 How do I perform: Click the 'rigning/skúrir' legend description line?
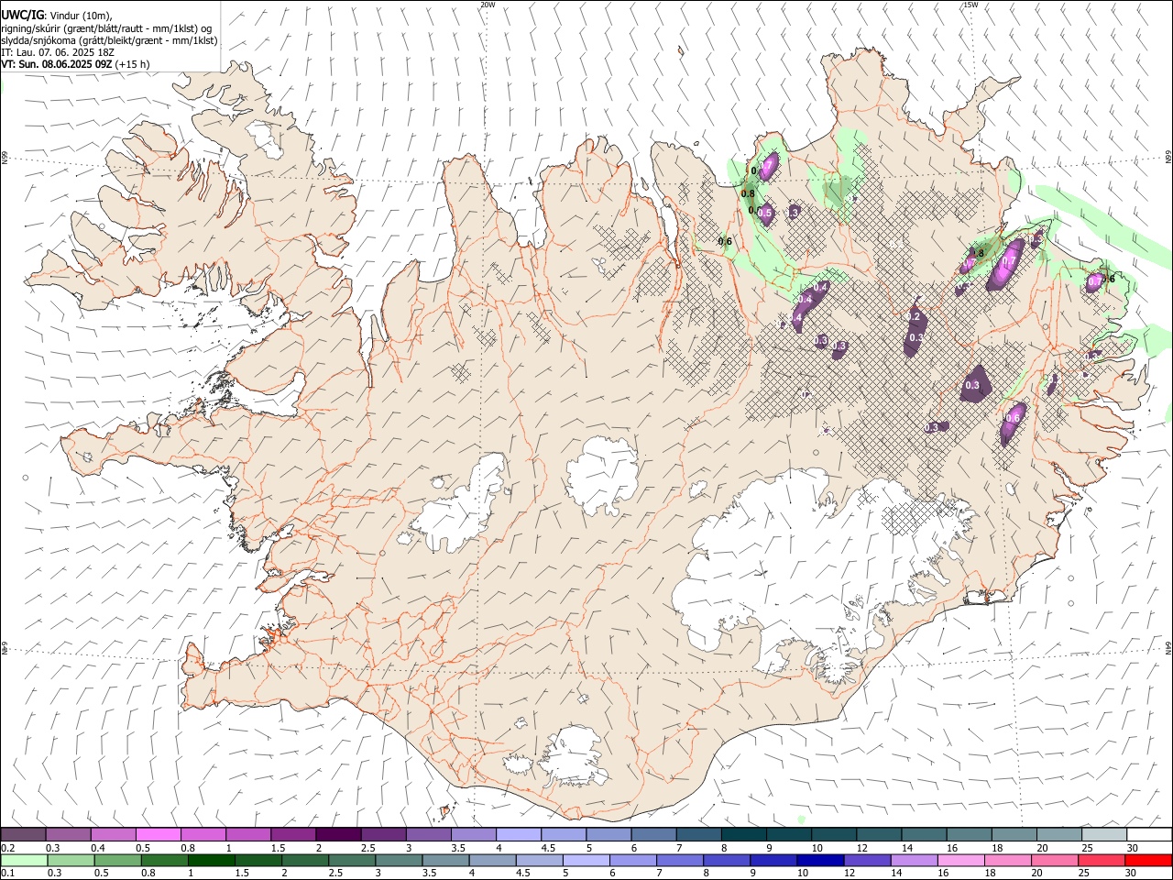[106, 28]
